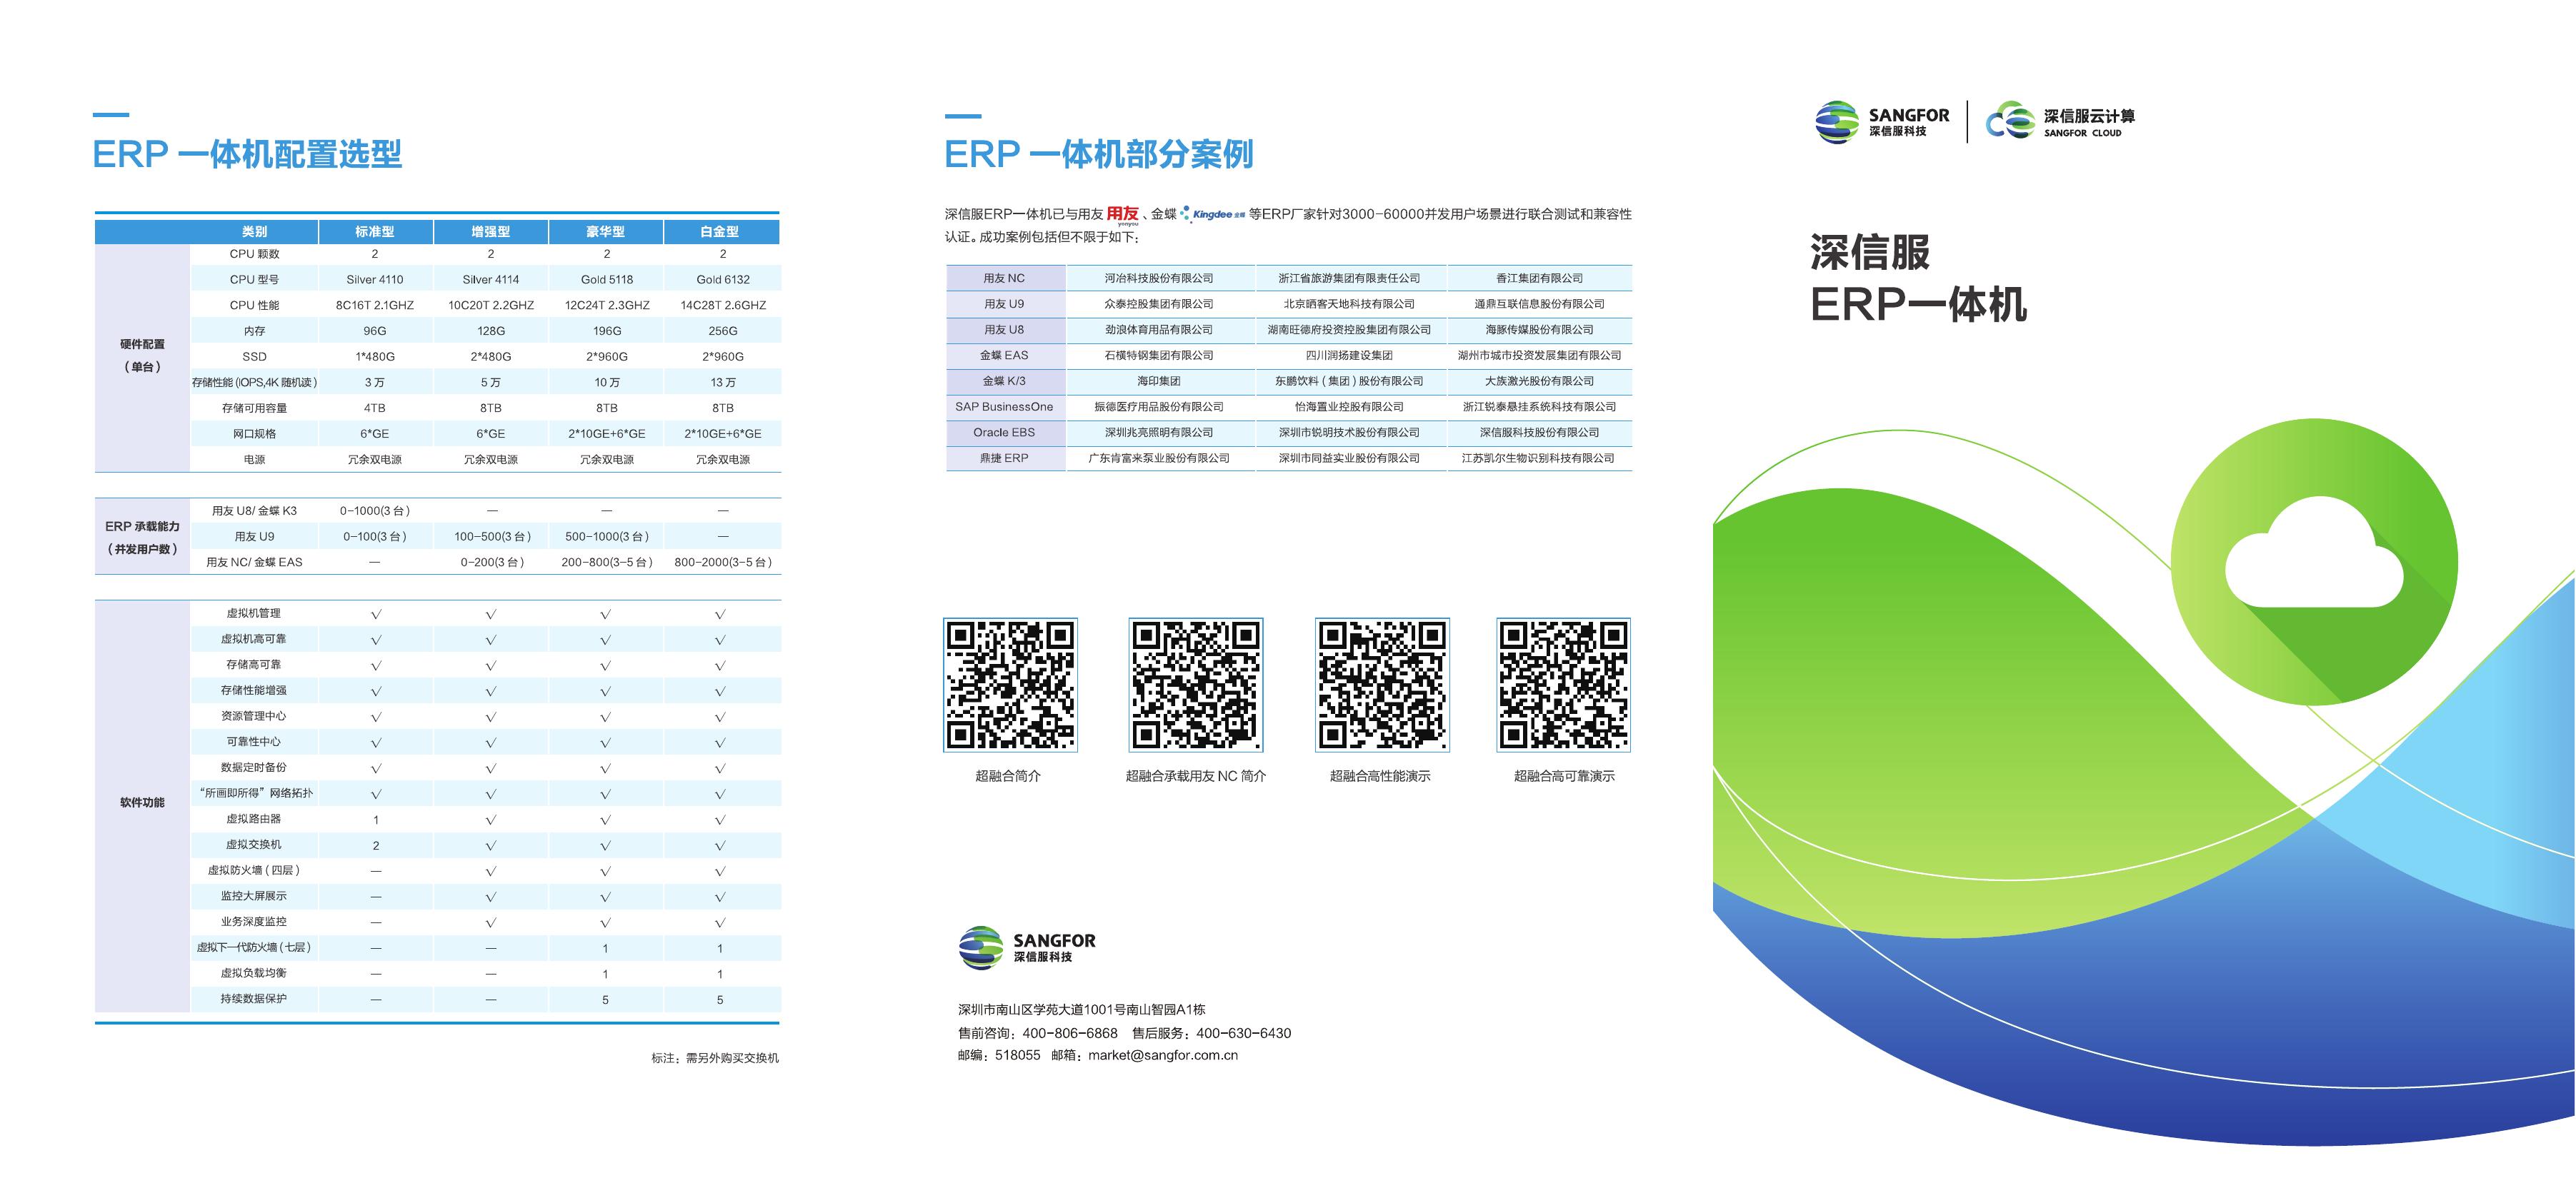The image size is (2576, 1178).
Task: Click the 持续数据保护 row label
Action: (254, 999)
